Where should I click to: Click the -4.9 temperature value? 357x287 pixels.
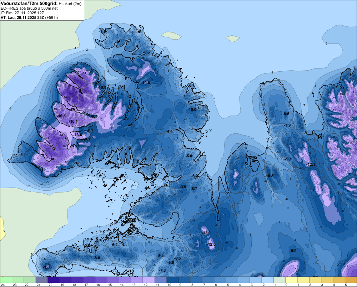click(169, 132)
